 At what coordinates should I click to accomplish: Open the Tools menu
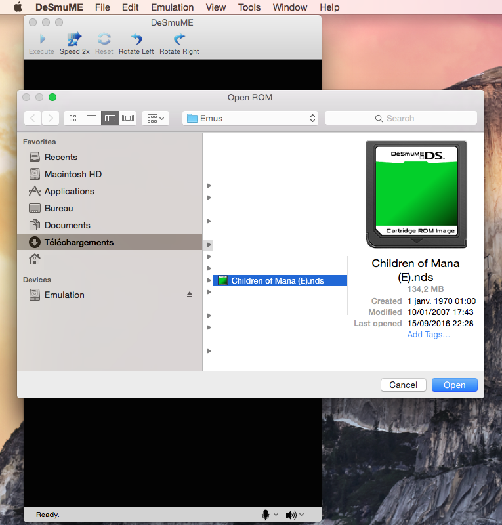[249, 7]
